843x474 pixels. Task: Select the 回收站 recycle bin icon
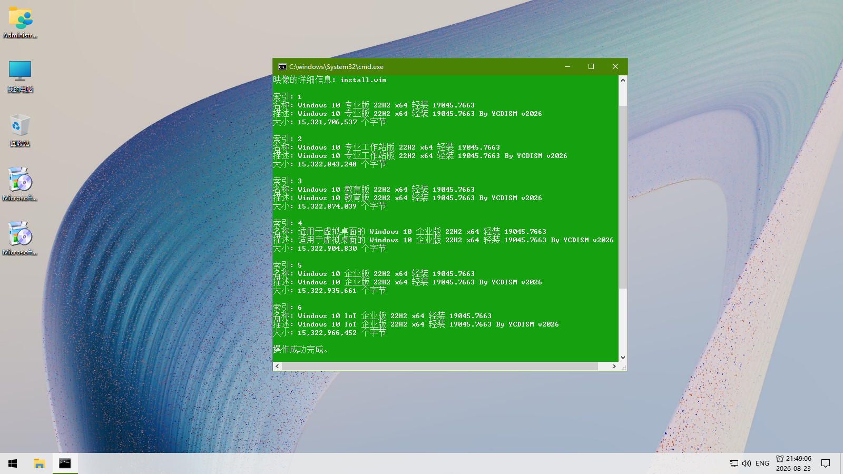[20, 131]
